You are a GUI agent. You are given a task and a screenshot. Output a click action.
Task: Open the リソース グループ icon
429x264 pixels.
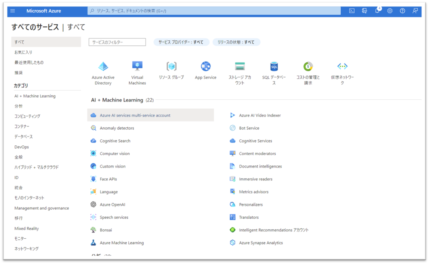coord(172,66)
